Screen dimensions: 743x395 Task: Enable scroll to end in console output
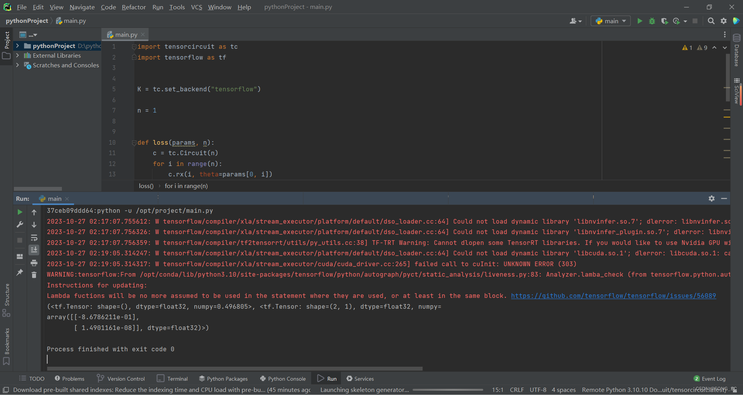[x=34, y=250]
